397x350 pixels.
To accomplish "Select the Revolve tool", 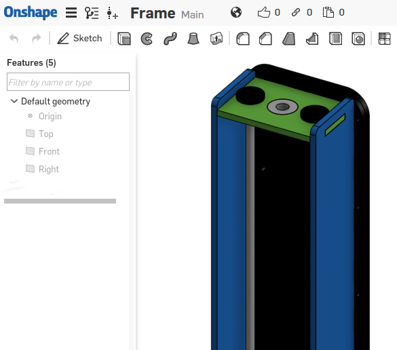I will click(147, 39).
